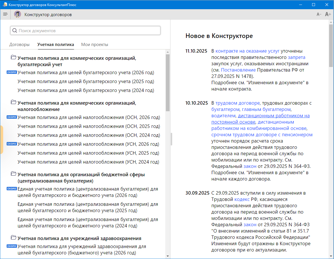Open the Мои проекты tab
Screen dimensions: 334x259
(94, 45)
